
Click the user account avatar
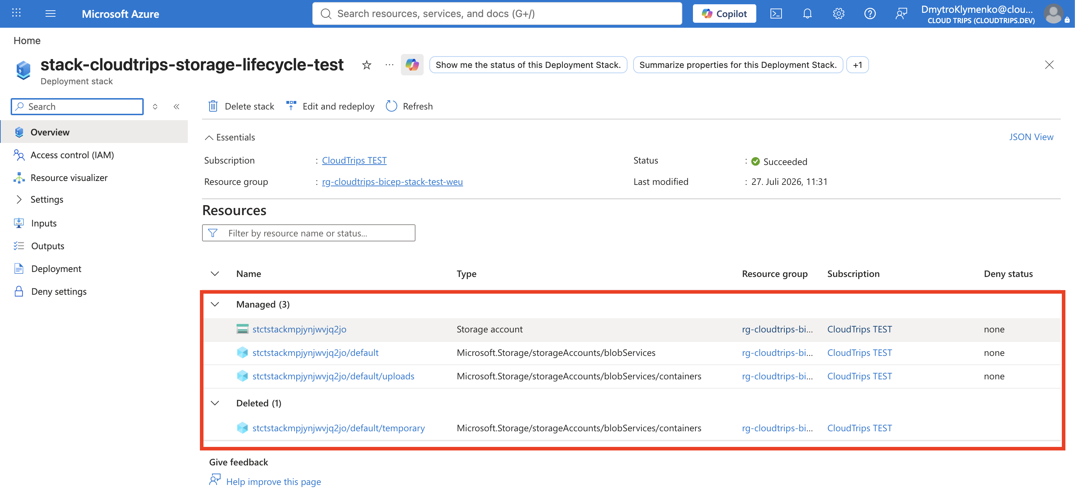click(x=1053, y=14)
